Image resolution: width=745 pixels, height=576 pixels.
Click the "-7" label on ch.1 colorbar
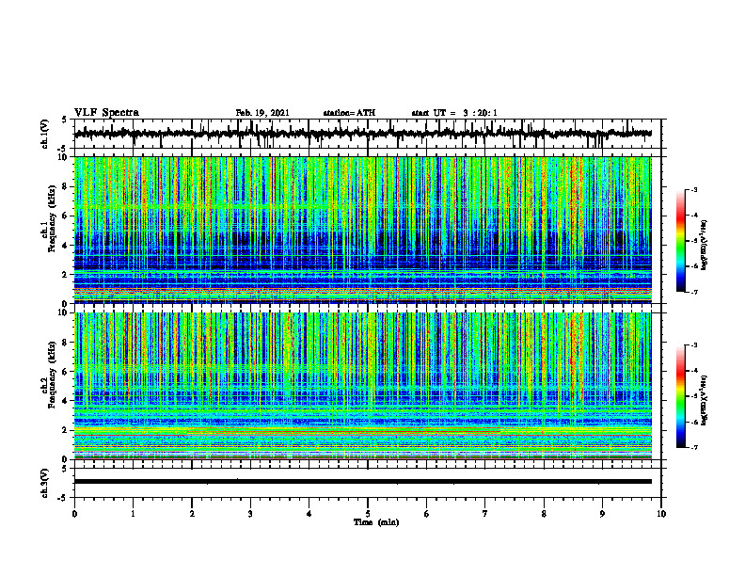point(694,292)
